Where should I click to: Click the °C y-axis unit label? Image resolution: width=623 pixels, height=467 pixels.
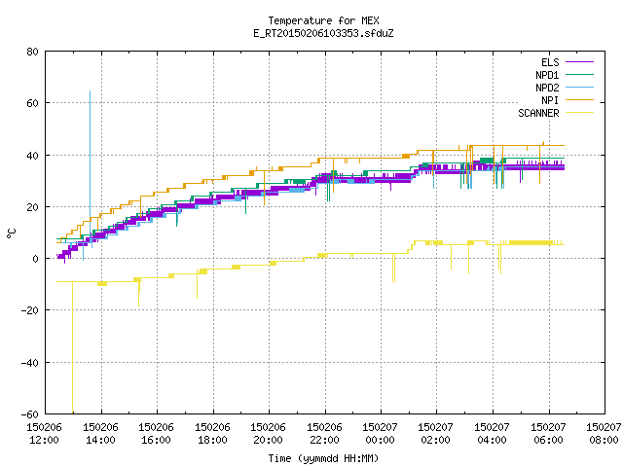pos(11,233)
